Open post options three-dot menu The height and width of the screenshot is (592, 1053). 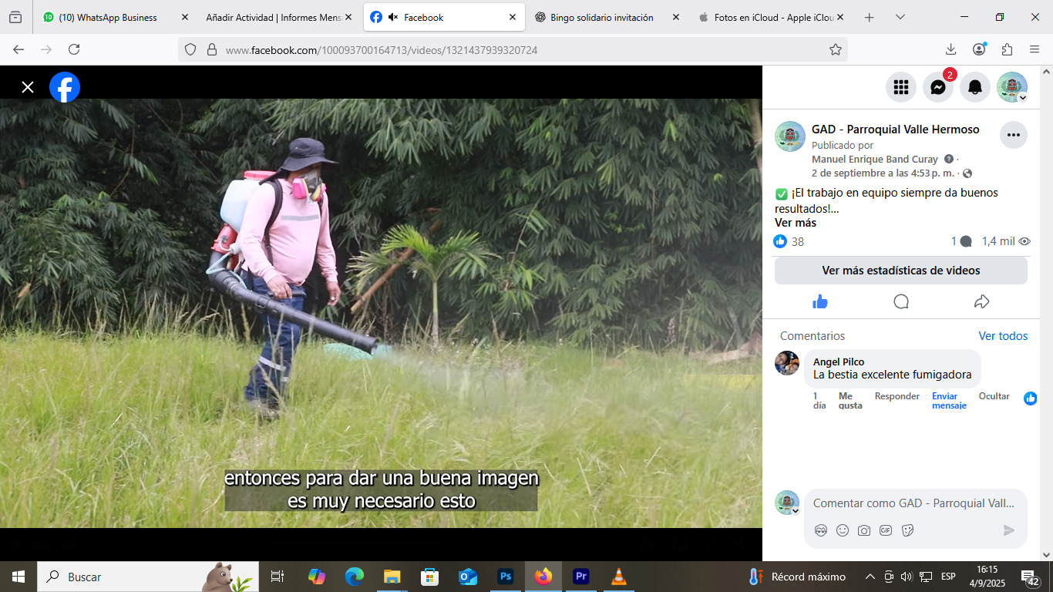point(1013,135)
